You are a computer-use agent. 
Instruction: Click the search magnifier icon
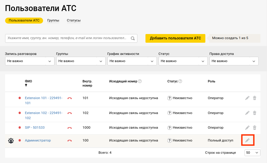133,39
